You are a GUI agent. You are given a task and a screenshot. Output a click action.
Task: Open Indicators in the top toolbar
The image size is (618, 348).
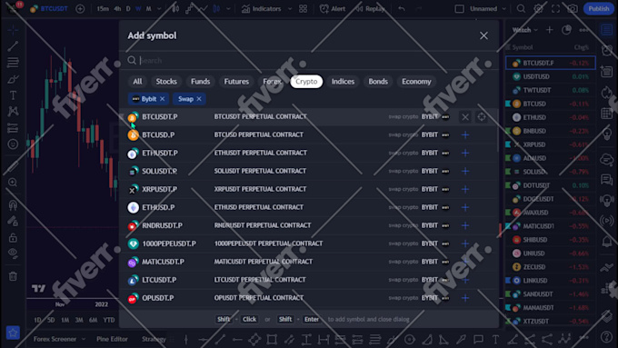pyautogui.click(x=262, y=9)
